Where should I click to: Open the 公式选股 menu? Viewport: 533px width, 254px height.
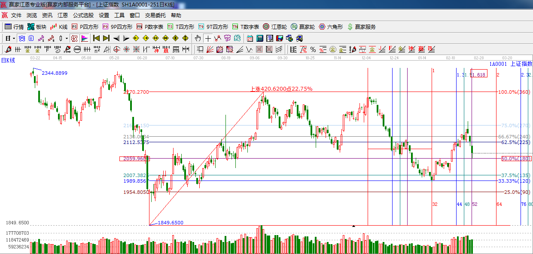83,15
